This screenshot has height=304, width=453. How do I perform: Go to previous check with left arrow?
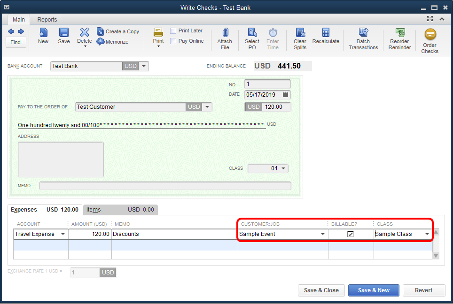(x=11, y=31)
